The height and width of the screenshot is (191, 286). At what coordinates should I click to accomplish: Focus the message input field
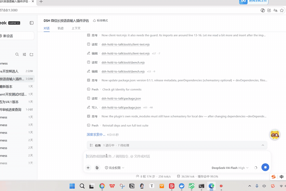click(177, 156)
